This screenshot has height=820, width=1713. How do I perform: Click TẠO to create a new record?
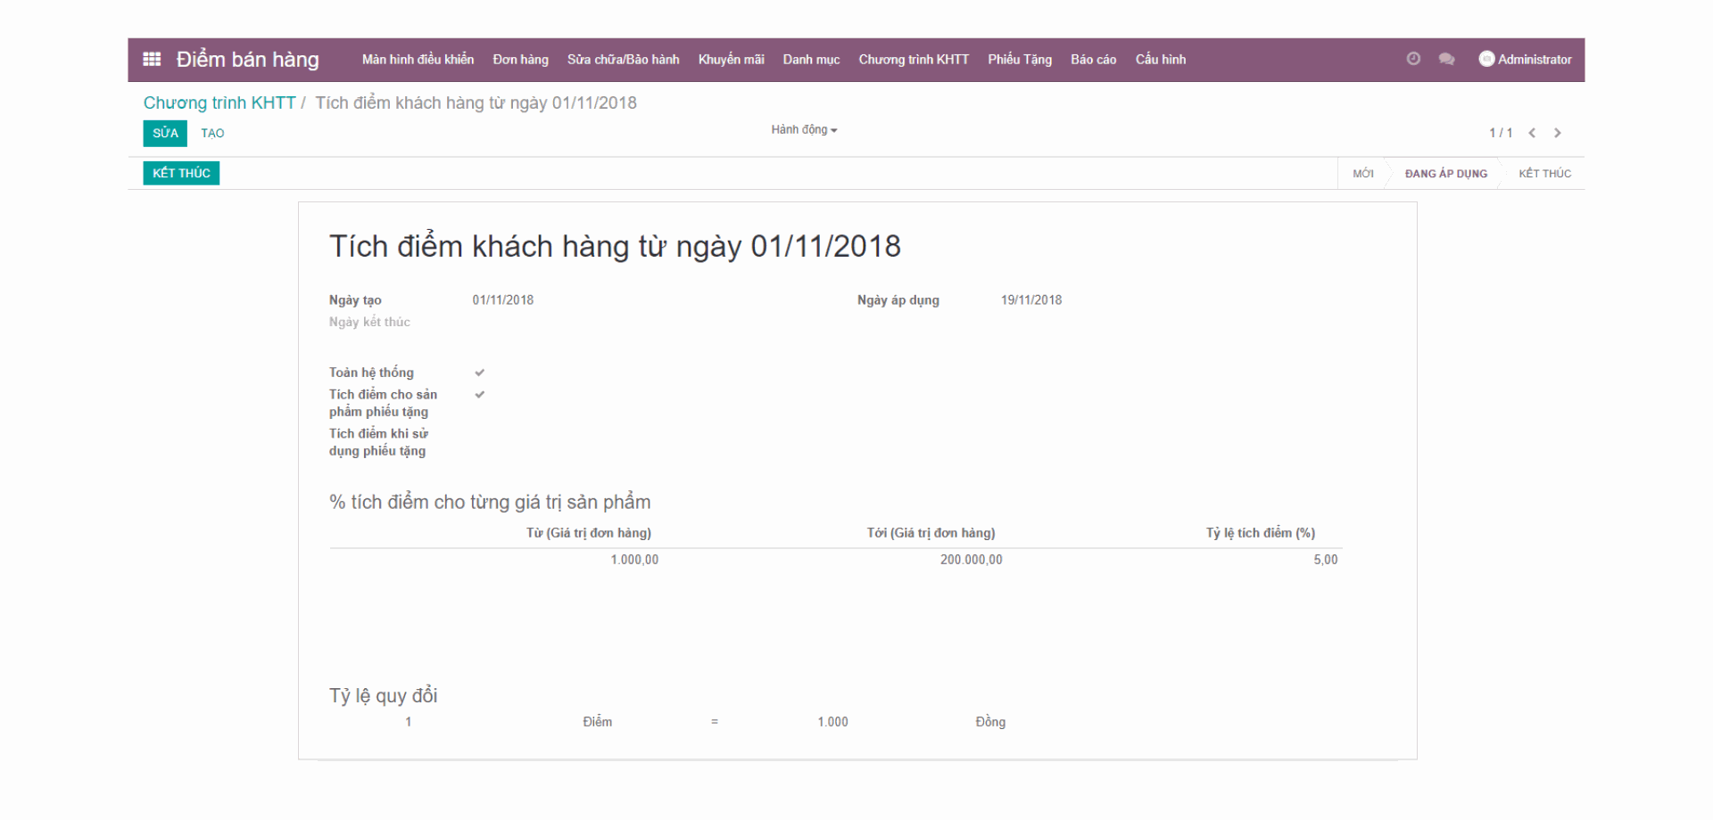coord(212,133)
